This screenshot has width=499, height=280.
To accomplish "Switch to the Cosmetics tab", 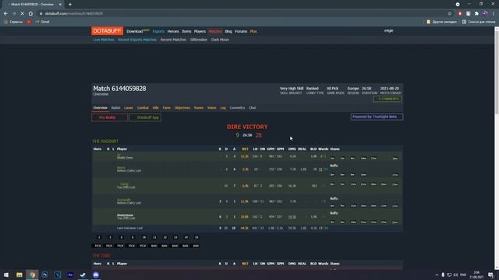I will pos(237,108).
